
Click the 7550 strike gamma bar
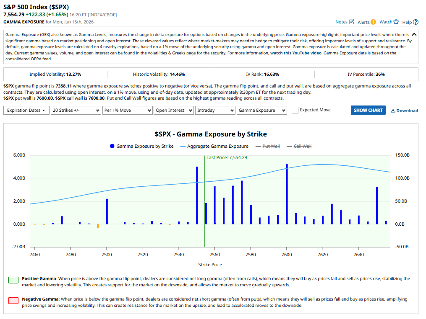tap(197, 196)
